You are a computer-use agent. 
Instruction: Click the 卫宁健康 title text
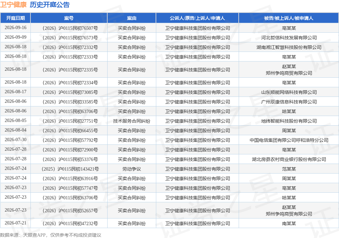(13, 5)
